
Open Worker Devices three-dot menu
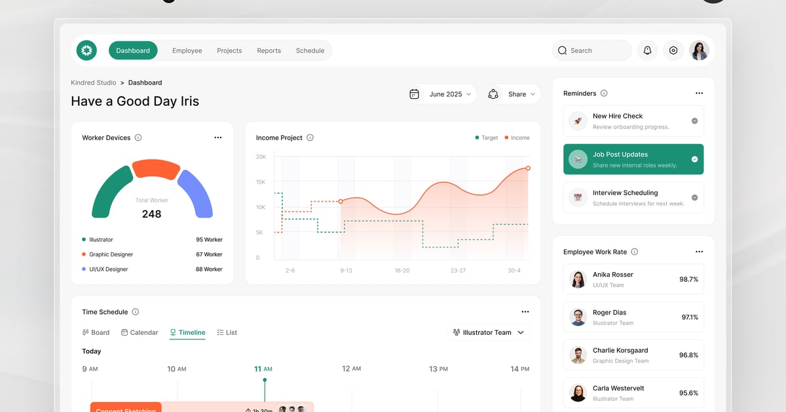[218, 138]
